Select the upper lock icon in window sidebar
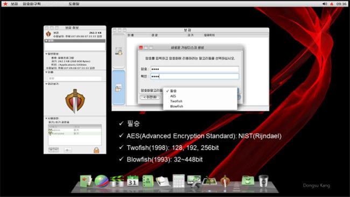The height and width of the screenshot is (197, 350). 119,51
